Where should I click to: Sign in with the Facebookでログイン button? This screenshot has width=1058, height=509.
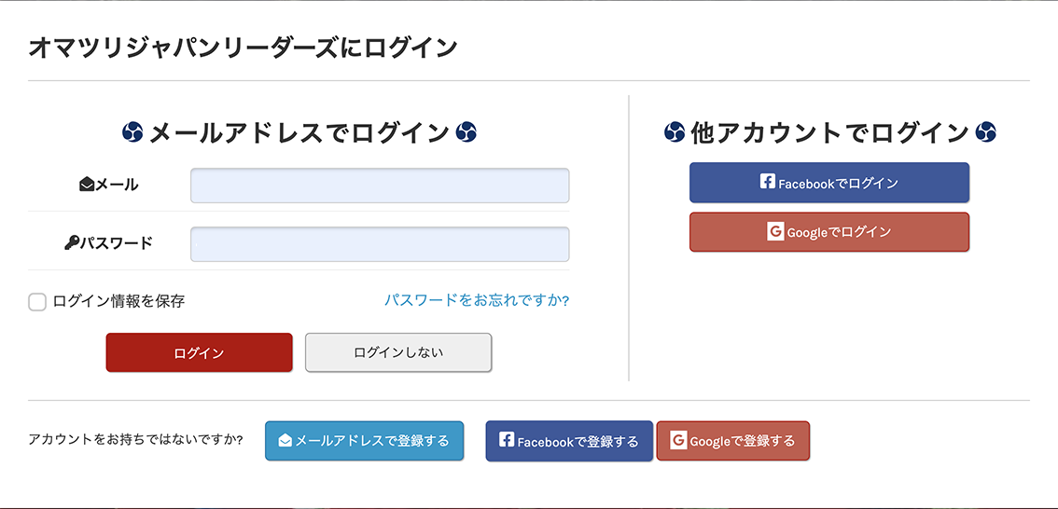[829, 183]
